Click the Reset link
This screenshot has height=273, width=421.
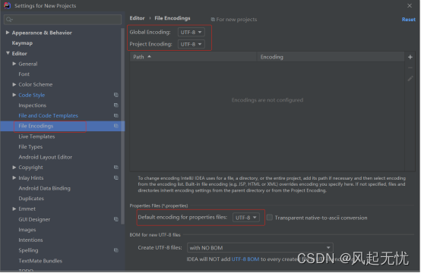point(408,19)
